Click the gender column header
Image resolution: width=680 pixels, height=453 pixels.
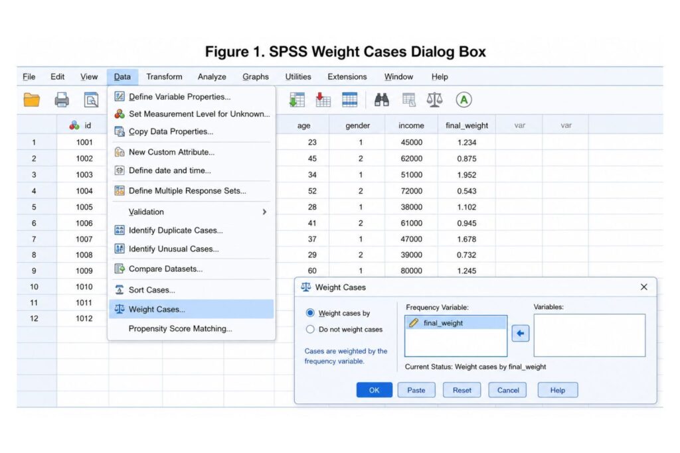point(357,125)
